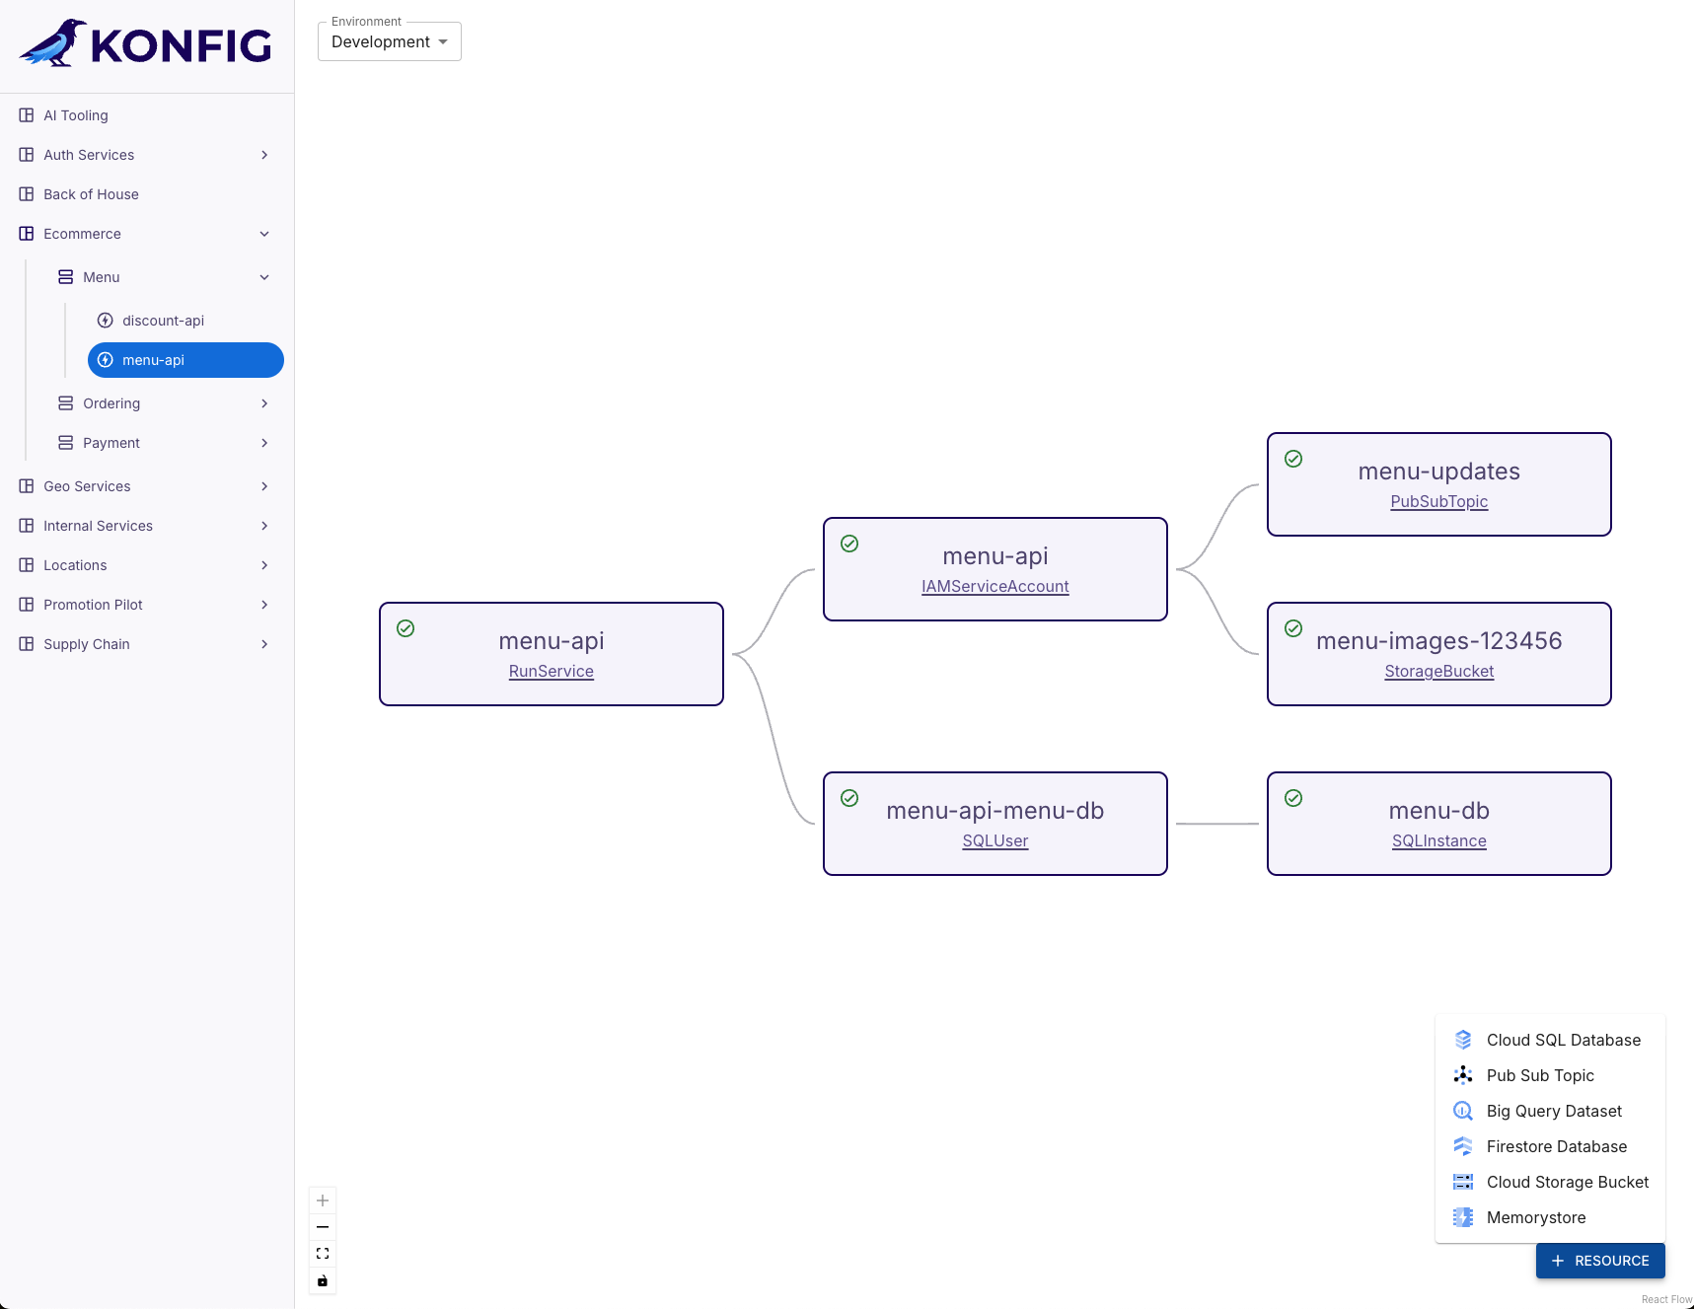The width and height of the screenshot is (1694, 1309).
Task: Select the Firestore Database resource icon
Action: [1463, 1146]
